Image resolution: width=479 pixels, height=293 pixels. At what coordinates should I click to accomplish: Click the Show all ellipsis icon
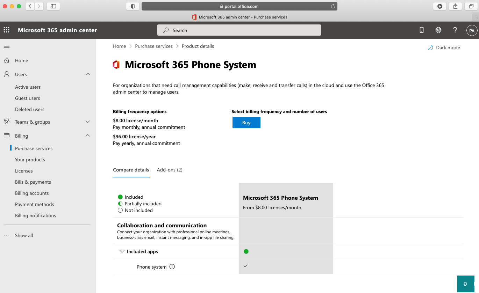tap(7, 235)
